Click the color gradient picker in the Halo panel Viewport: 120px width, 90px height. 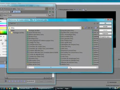tap(3, 32)
